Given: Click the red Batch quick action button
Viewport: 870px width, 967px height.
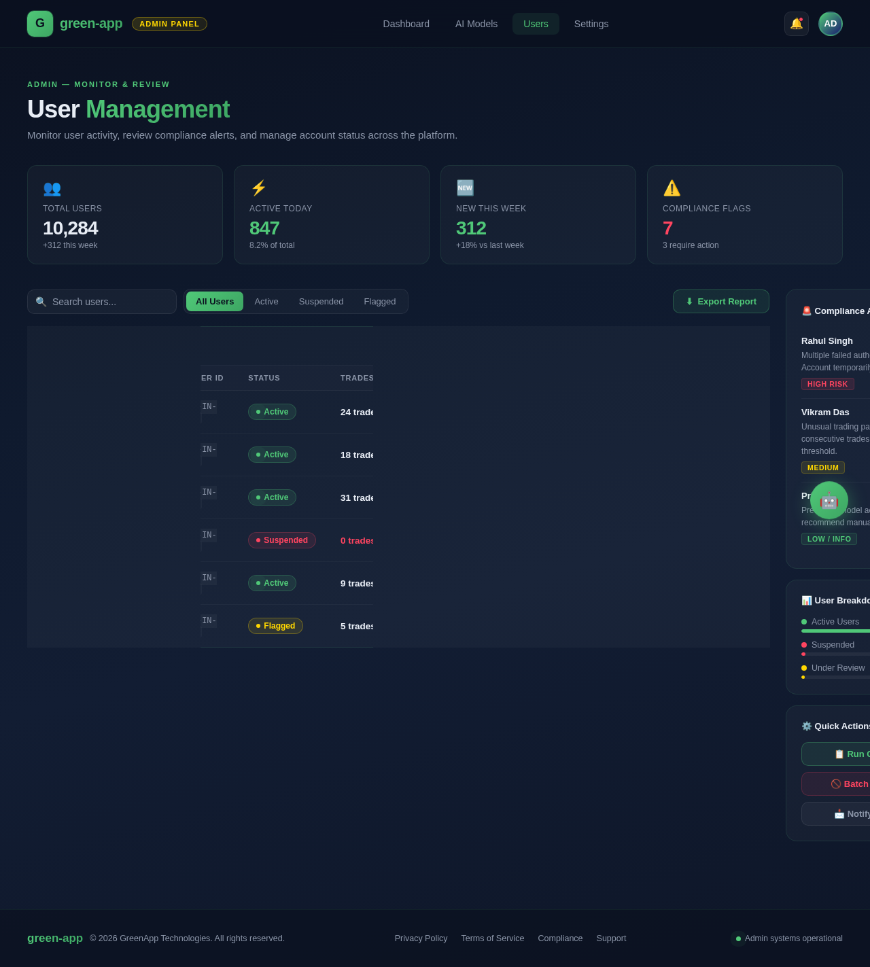Looking at the screenshot, I should 836,784.
